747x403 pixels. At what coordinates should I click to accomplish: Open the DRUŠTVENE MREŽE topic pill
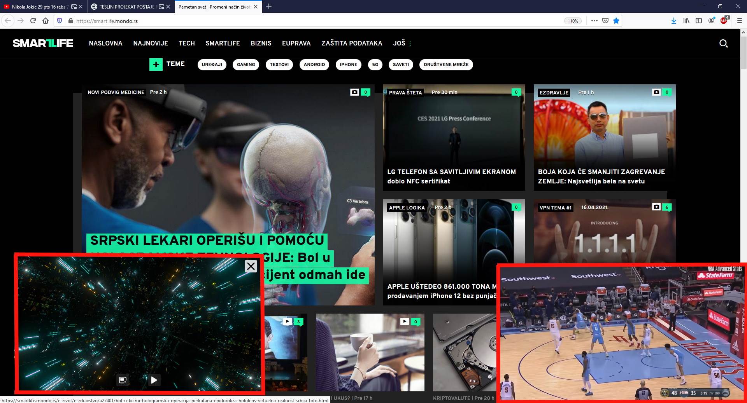[446, 65]
